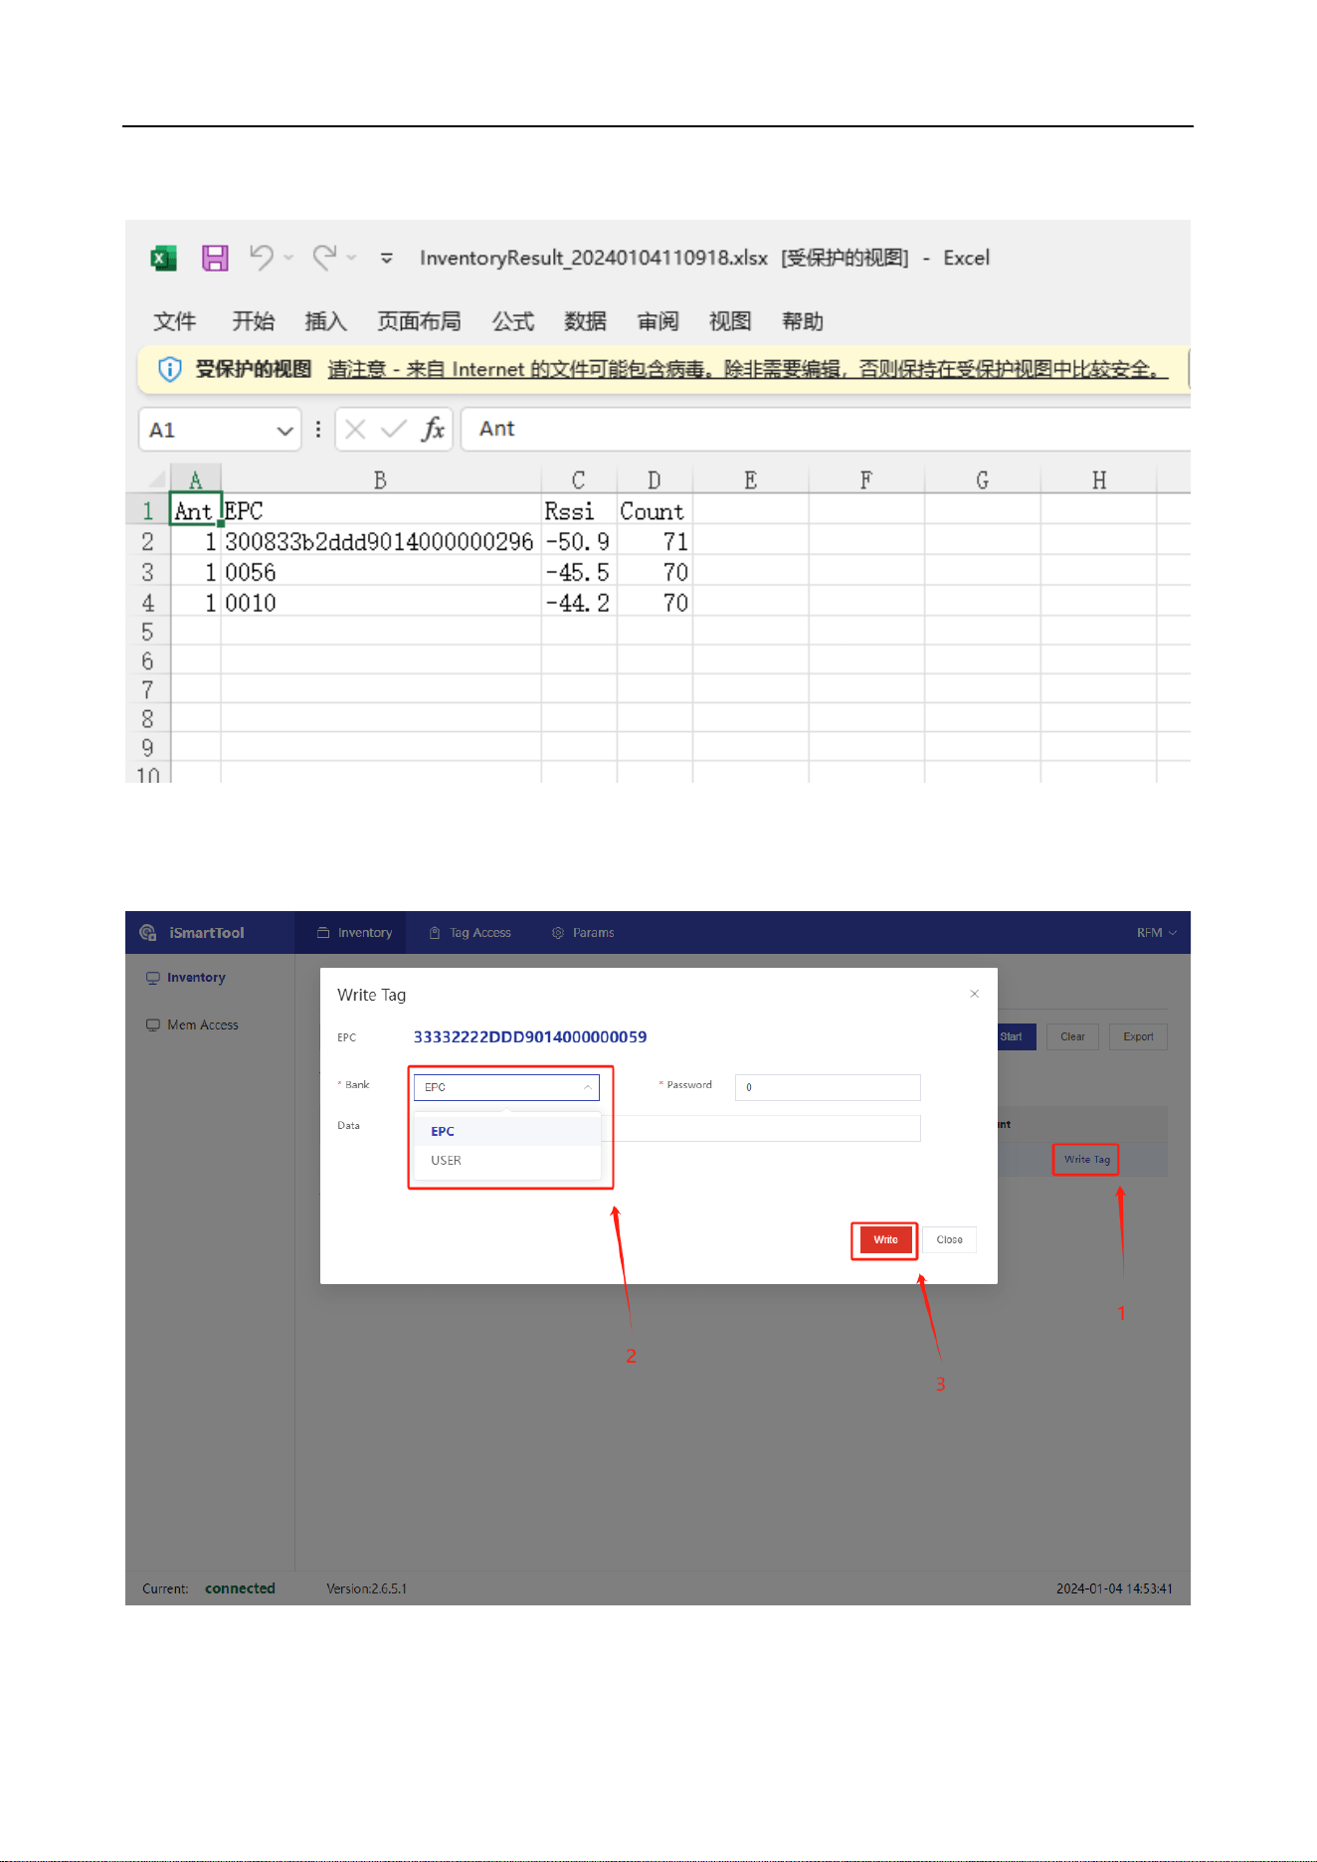The width and height of the screenshot is (1317, 1862).
Task: Select Inventory in left sidebar
Action: coord(186,978)
